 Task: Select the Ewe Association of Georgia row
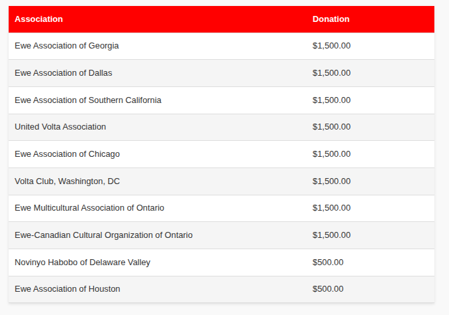pos(222,46)
